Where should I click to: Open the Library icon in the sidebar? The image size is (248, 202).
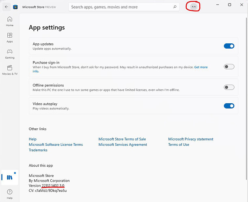click(x=10, y=177)
